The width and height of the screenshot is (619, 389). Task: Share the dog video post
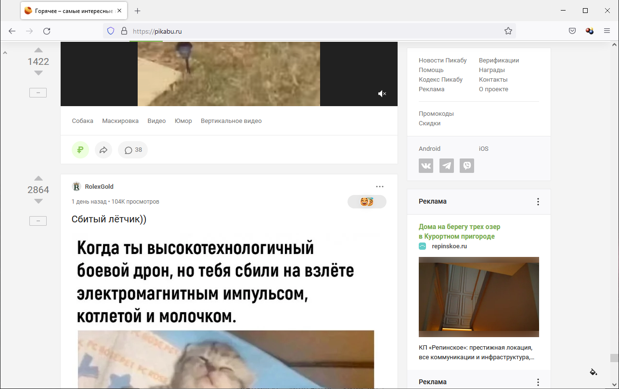(103, 150)
